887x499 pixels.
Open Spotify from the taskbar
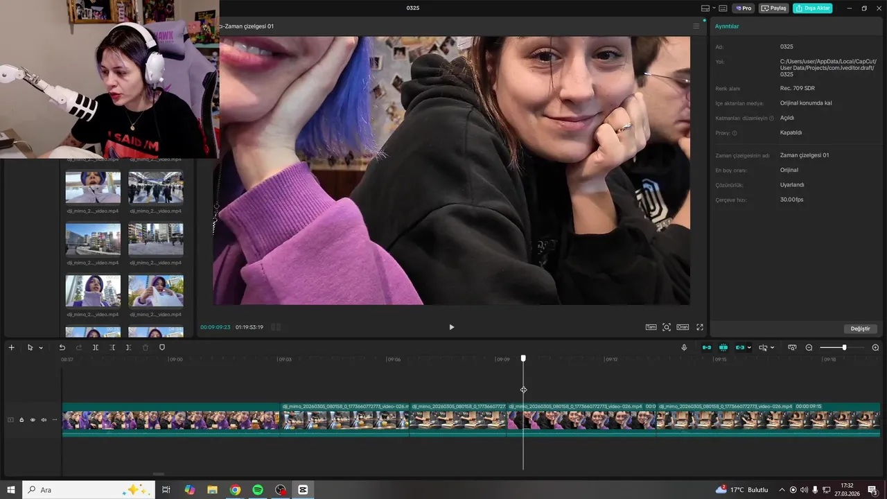coord(258,490)
